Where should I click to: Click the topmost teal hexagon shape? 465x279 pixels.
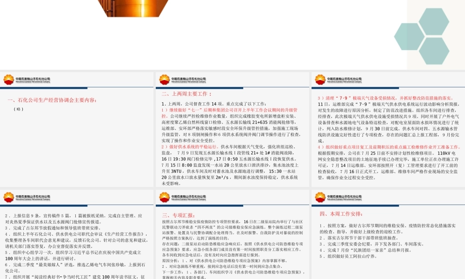pyautogui.click(x=434, y=21)
